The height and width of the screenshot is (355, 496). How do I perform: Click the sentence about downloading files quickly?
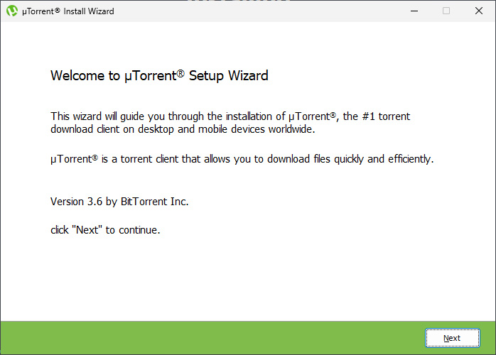point(242,159)
